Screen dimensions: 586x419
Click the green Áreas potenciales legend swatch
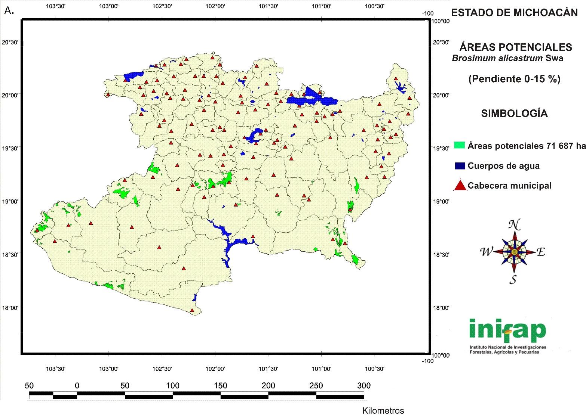coord(459,145)
